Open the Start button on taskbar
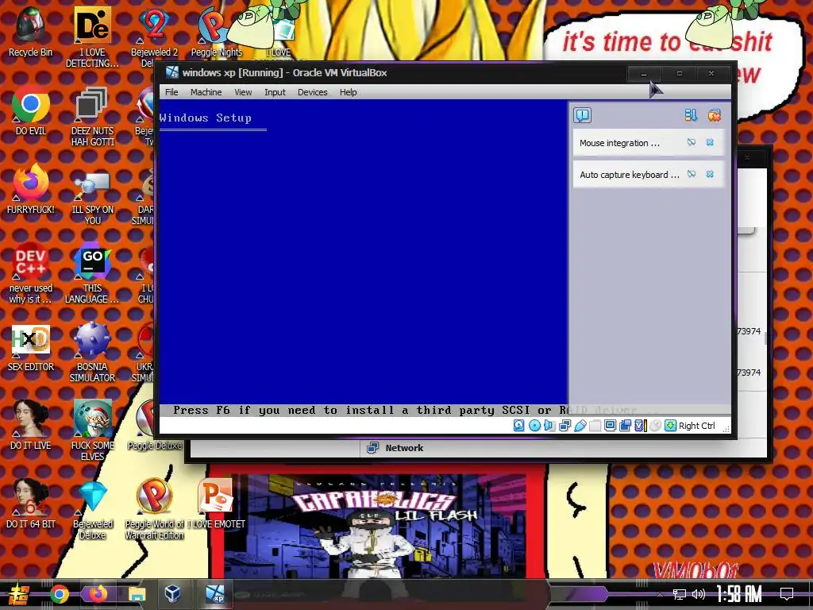813x610 pixels. click(19, 594)
